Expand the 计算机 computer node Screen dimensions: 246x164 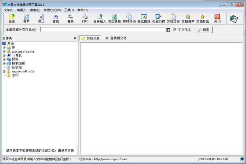(x=4, y=55)
